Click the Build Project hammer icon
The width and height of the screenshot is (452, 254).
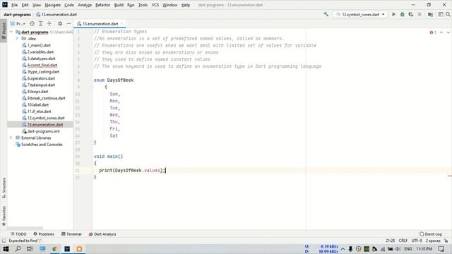pos(326,14)
